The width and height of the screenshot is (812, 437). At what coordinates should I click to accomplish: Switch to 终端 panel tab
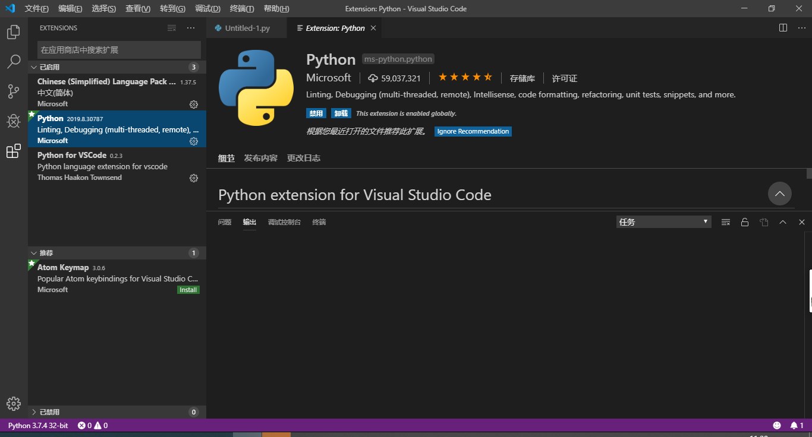(x=319, y=222)
